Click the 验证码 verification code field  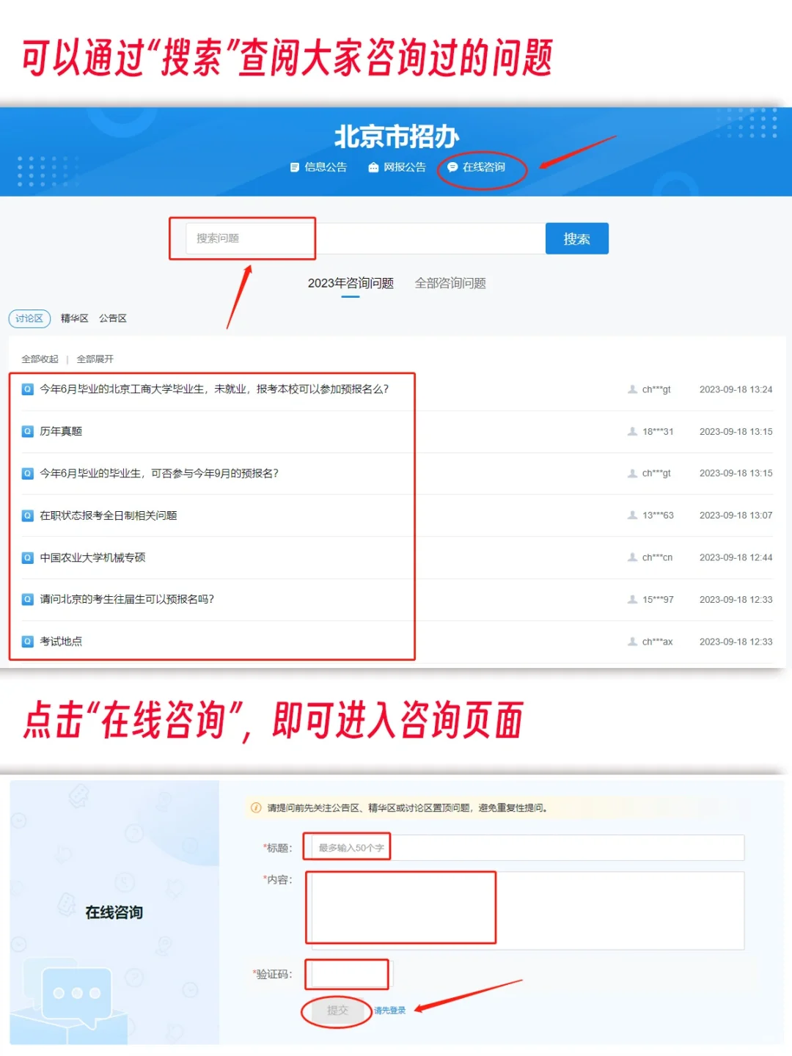pos(346,974)
